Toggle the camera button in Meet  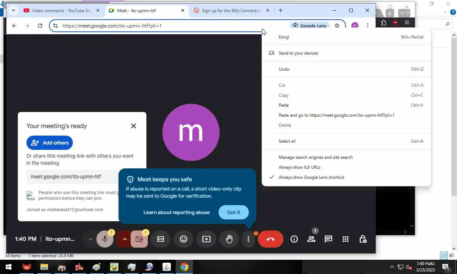point(139,239)
